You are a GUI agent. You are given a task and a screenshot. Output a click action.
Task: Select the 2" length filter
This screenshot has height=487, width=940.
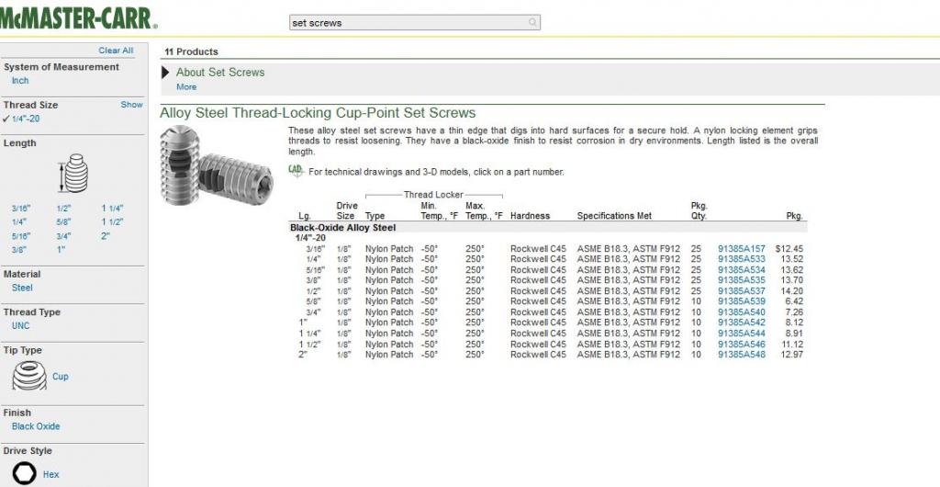tap(106, 236)
